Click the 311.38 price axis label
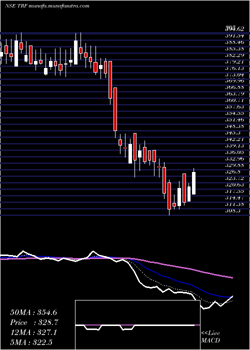This screenshot has width=250, height=350. coord(234,204)
